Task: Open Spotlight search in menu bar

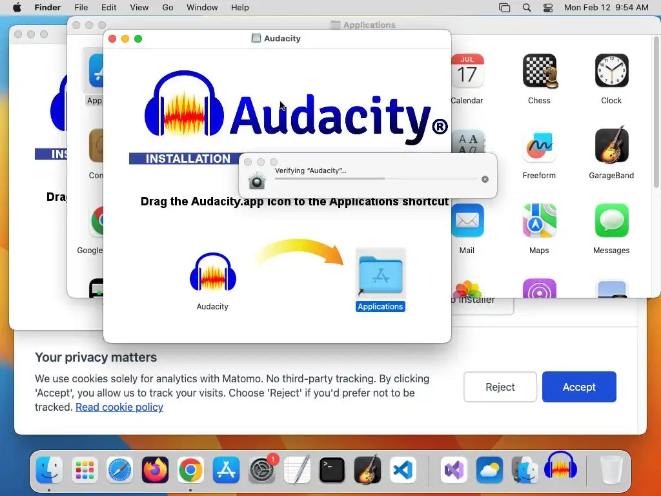Action: (527, 8)
